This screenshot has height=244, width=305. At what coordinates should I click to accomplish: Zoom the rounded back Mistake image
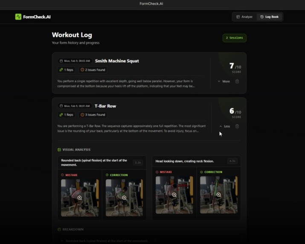[x=80, y=198]
